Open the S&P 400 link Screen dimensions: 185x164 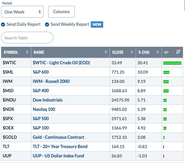click(x=41, y=91)
